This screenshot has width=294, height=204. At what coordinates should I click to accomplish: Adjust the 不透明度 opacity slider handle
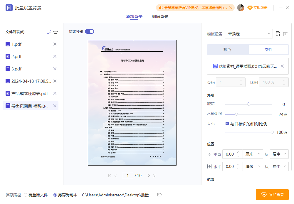tap(236, 114)
